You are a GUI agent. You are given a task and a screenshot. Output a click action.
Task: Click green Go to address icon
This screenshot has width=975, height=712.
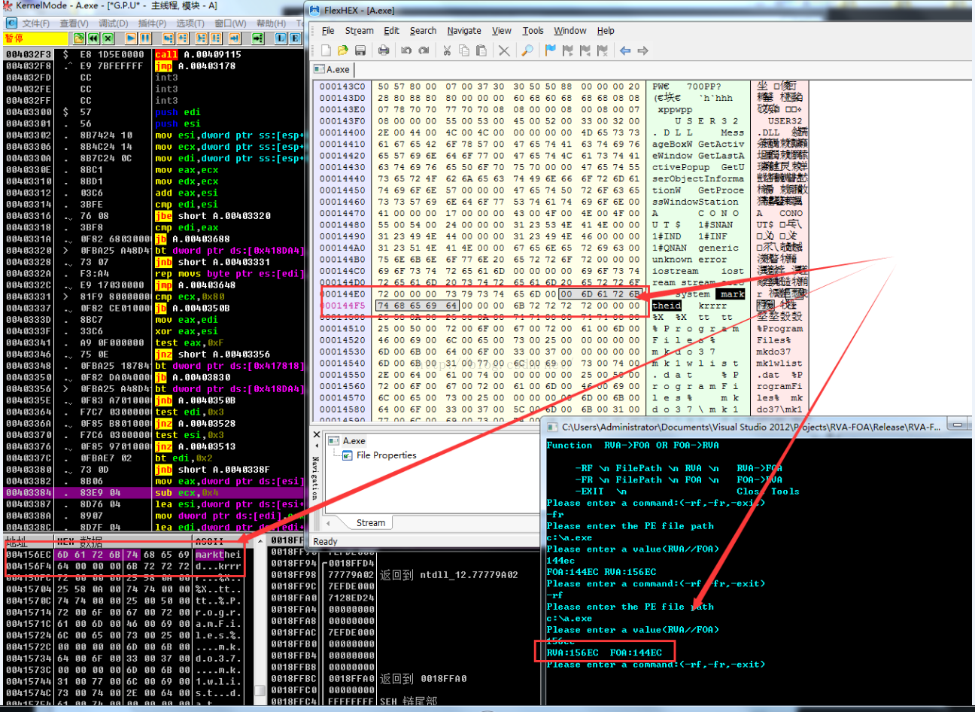click(258, 38)
